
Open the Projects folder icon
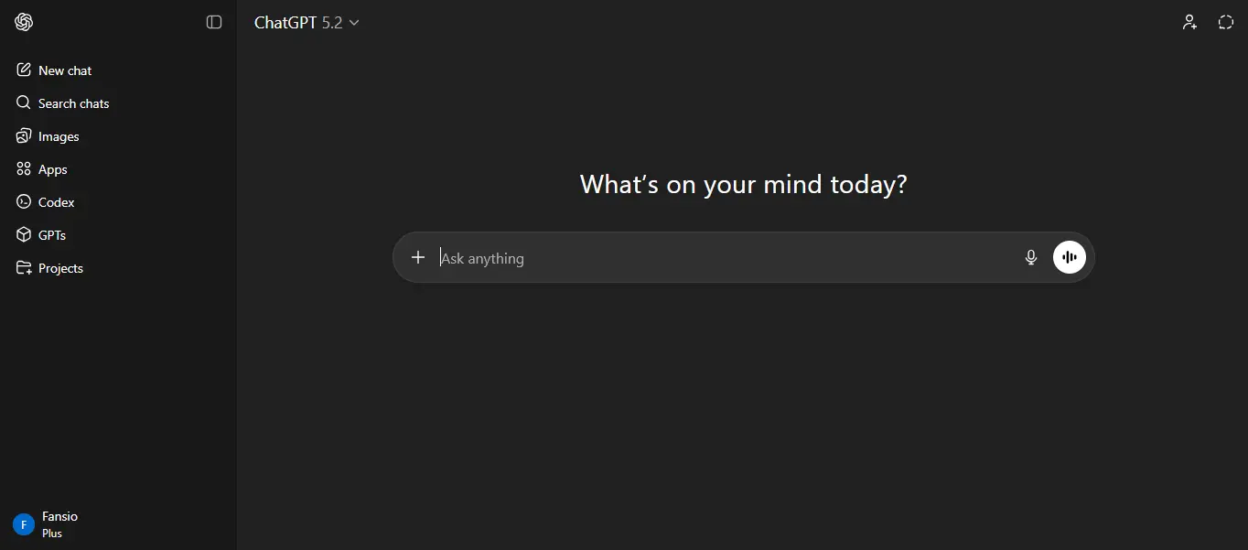click(x=24, y=268)
